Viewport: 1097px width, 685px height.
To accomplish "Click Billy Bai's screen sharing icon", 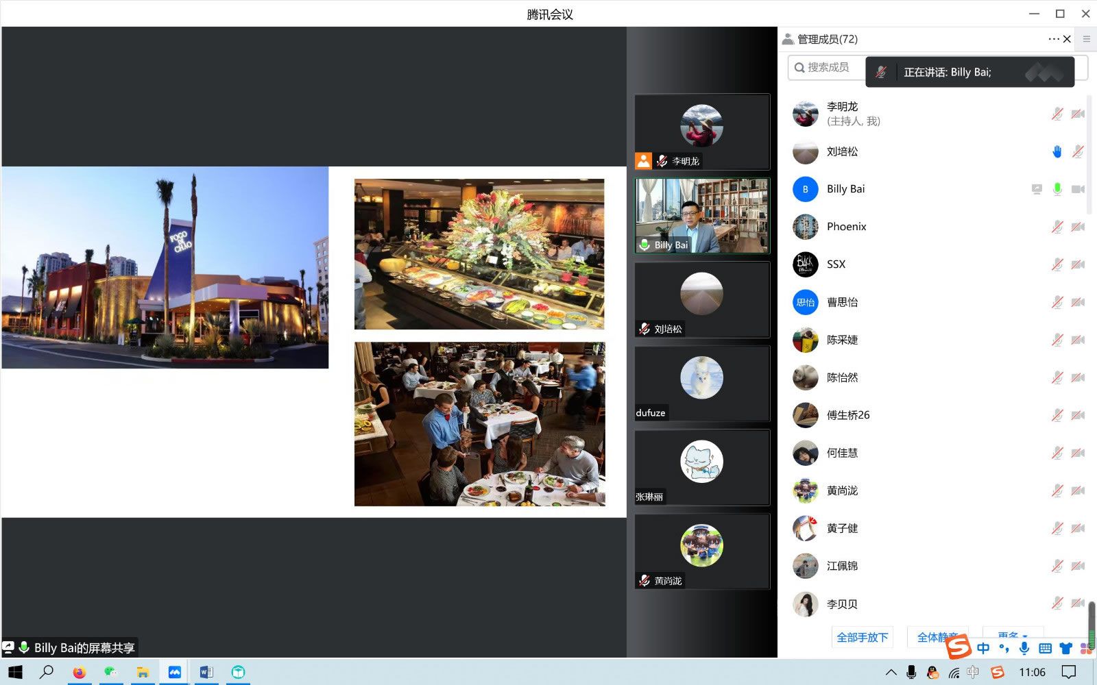I will coord(1037,189).
